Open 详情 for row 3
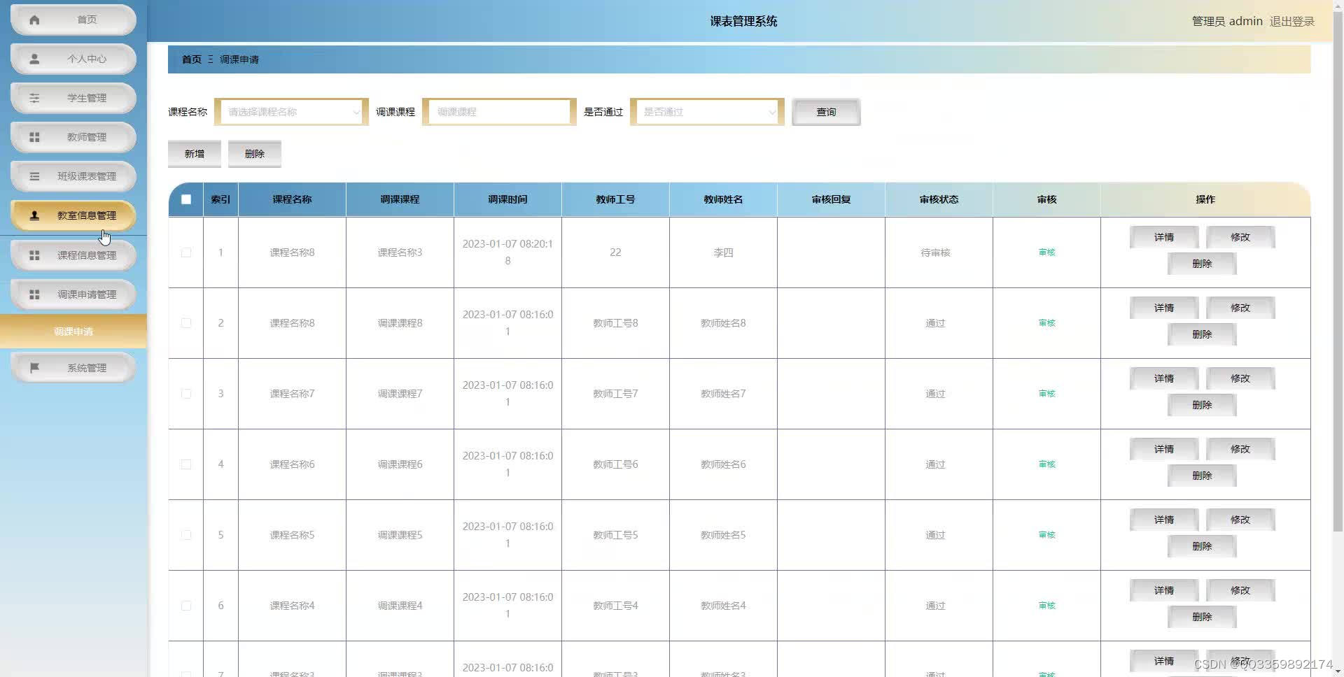 point(1164,378)
